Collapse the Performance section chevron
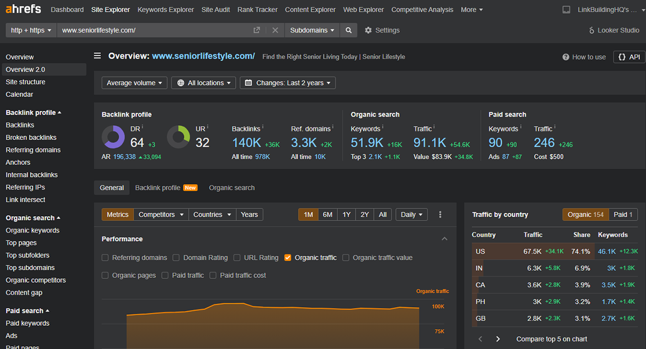 [444, 239]
